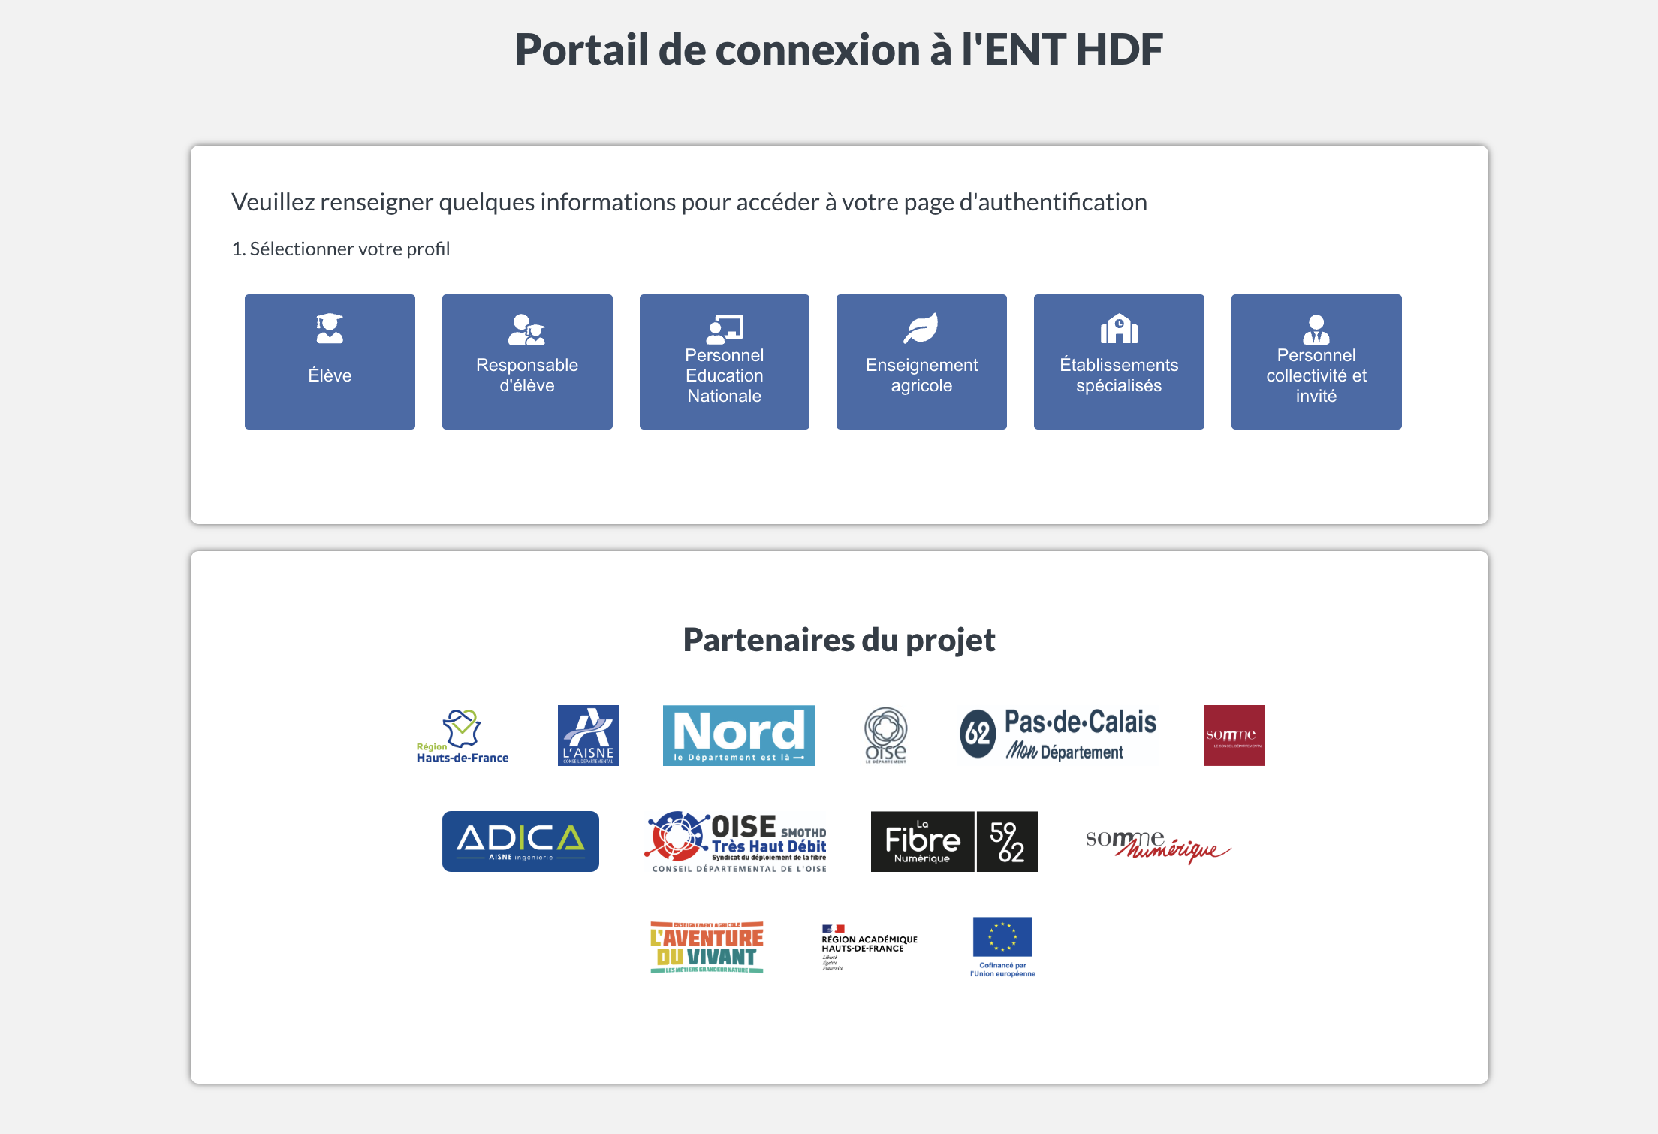Screen dimensions: 1658x1134
Task: Open the Cofinancé par l'Union européenne logo
Action: [1002, 947]
